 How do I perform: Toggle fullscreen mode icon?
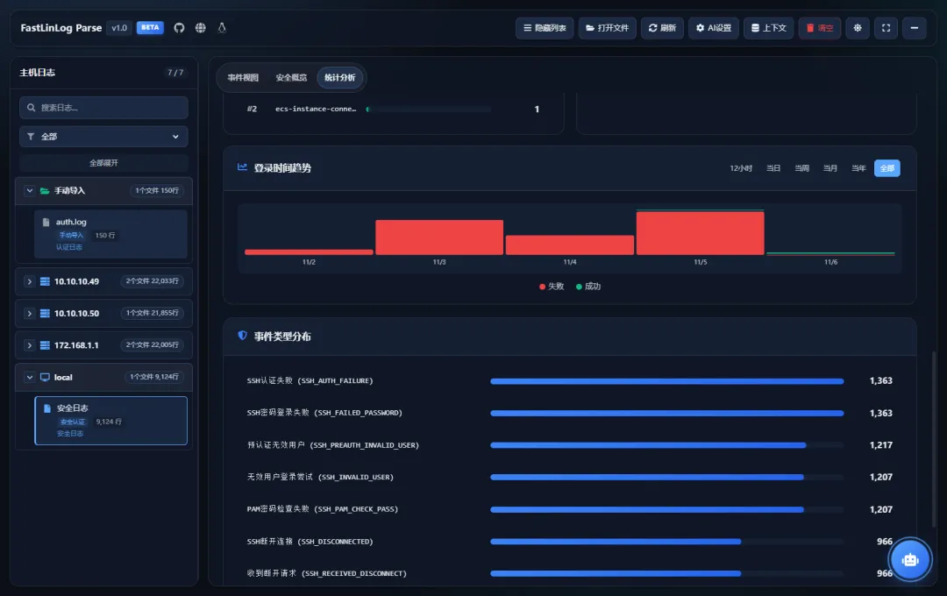(x=886, y=28)
